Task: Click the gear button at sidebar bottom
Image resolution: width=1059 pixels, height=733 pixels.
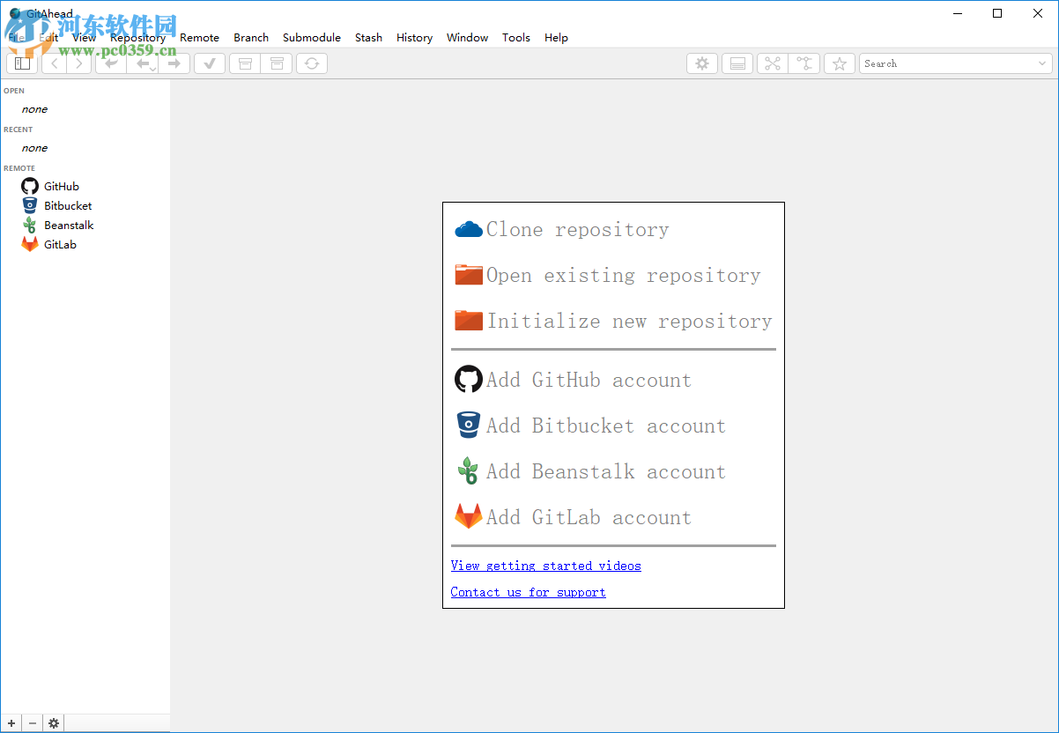Action: [54, 723]
